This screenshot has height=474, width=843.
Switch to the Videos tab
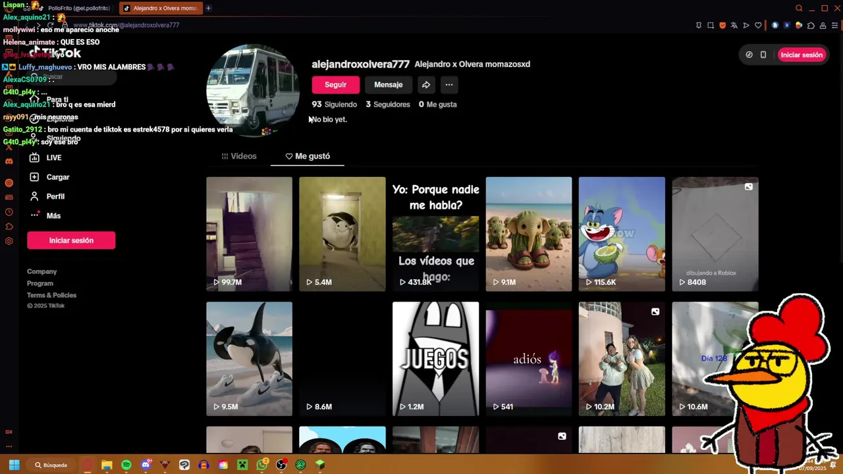[238, 156]
